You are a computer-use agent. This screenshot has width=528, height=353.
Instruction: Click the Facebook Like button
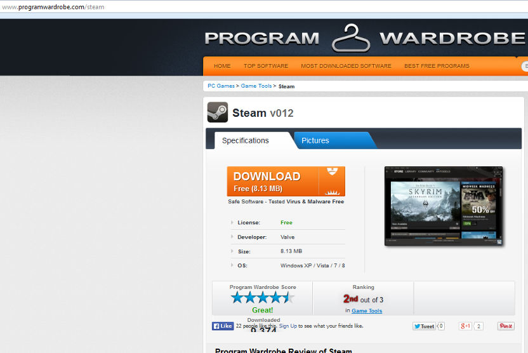pyautogui.click(x=223, y=326)
